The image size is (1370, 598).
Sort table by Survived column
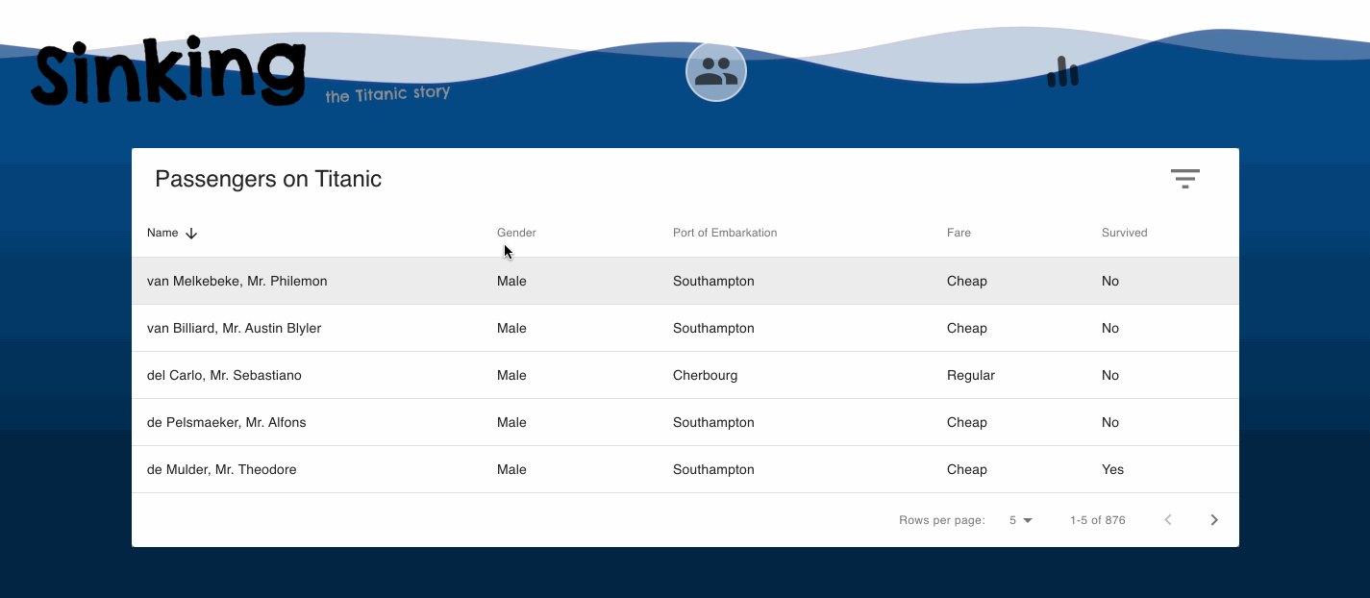tap(1124, 233)
